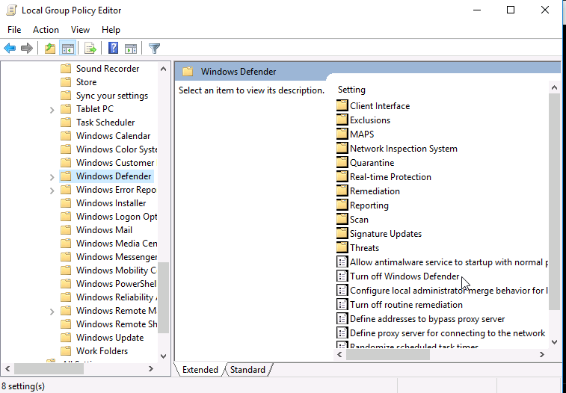Click tree pane scroll down arrow

pos(163,356)
